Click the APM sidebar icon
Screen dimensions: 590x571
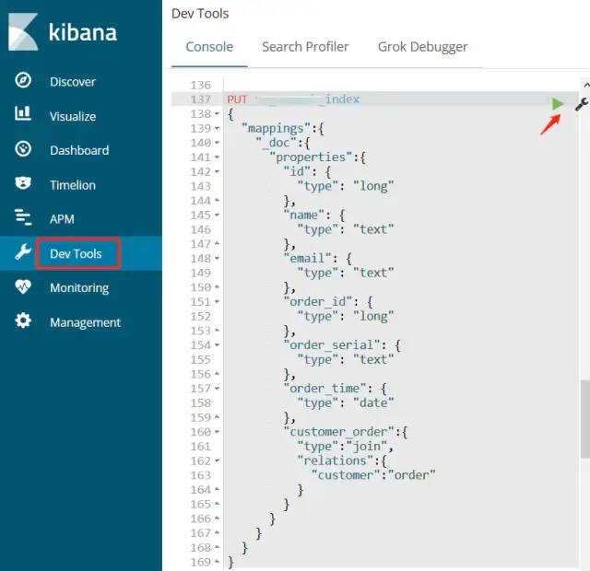point(23,218)
